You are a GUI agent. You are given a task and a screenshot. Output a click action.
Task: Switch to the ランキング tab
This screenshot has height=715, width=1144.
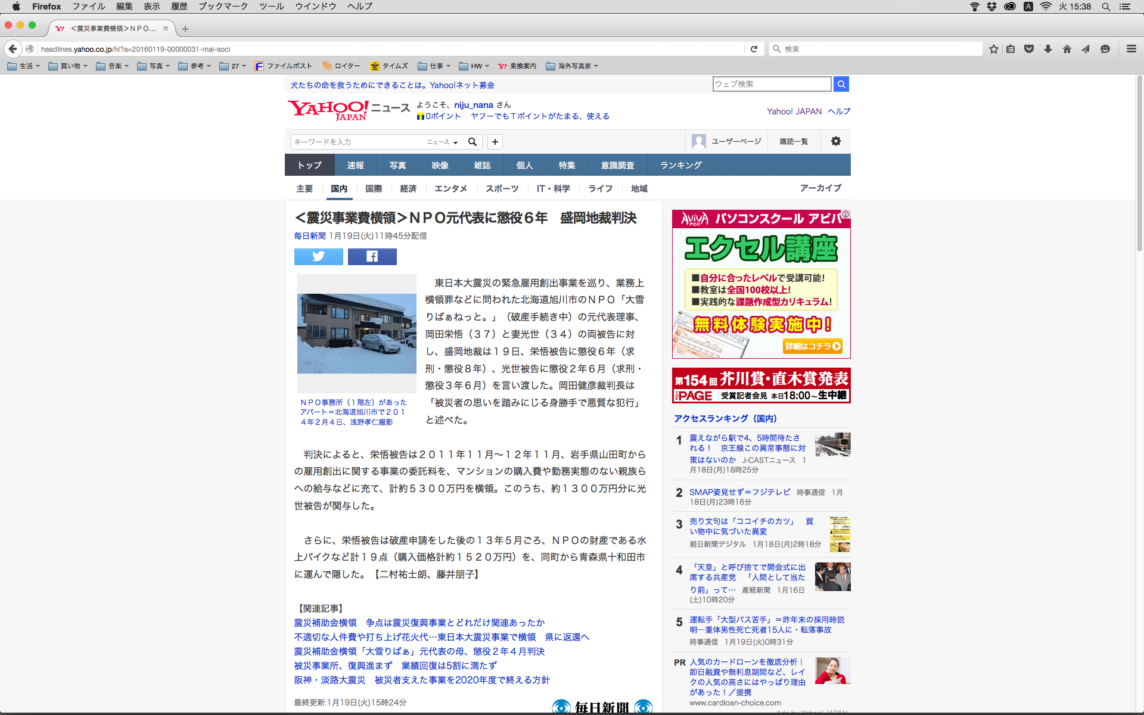pyautogui.click(x=680, y=165)
